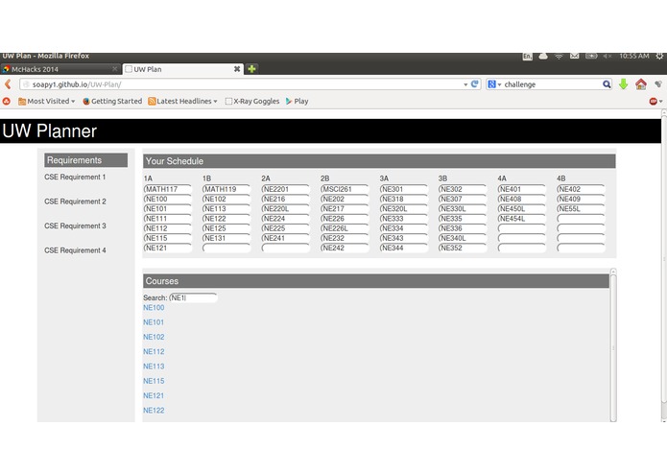Click the MATH119 field in term 1B
The height and width of the screenshot is (474, 667).
226,189
